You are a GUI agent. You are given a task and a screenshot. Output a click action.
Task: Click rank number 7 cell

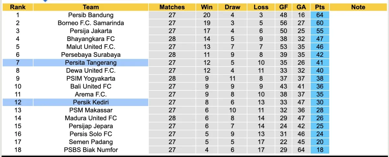(x=18, y=63)
